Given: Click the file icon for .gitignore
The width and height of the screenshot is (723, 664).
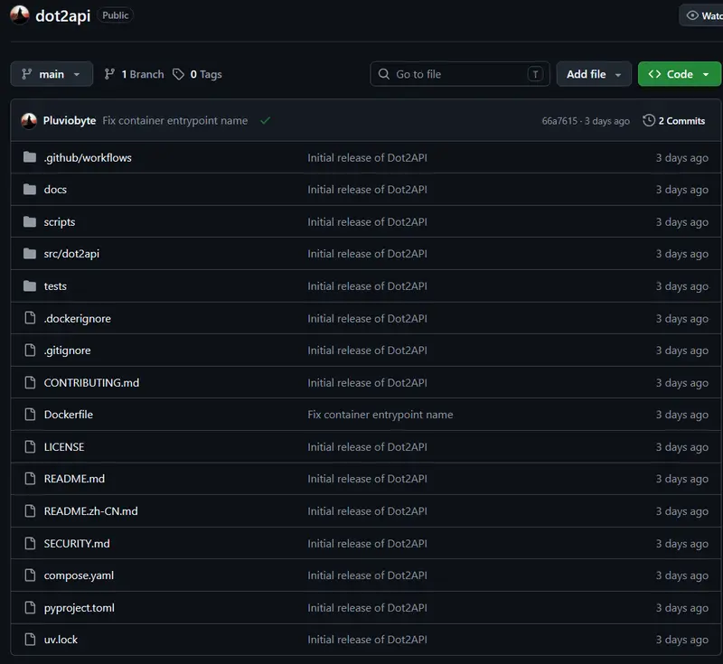Looking at the screenshot, I should (x=30, y=351).
